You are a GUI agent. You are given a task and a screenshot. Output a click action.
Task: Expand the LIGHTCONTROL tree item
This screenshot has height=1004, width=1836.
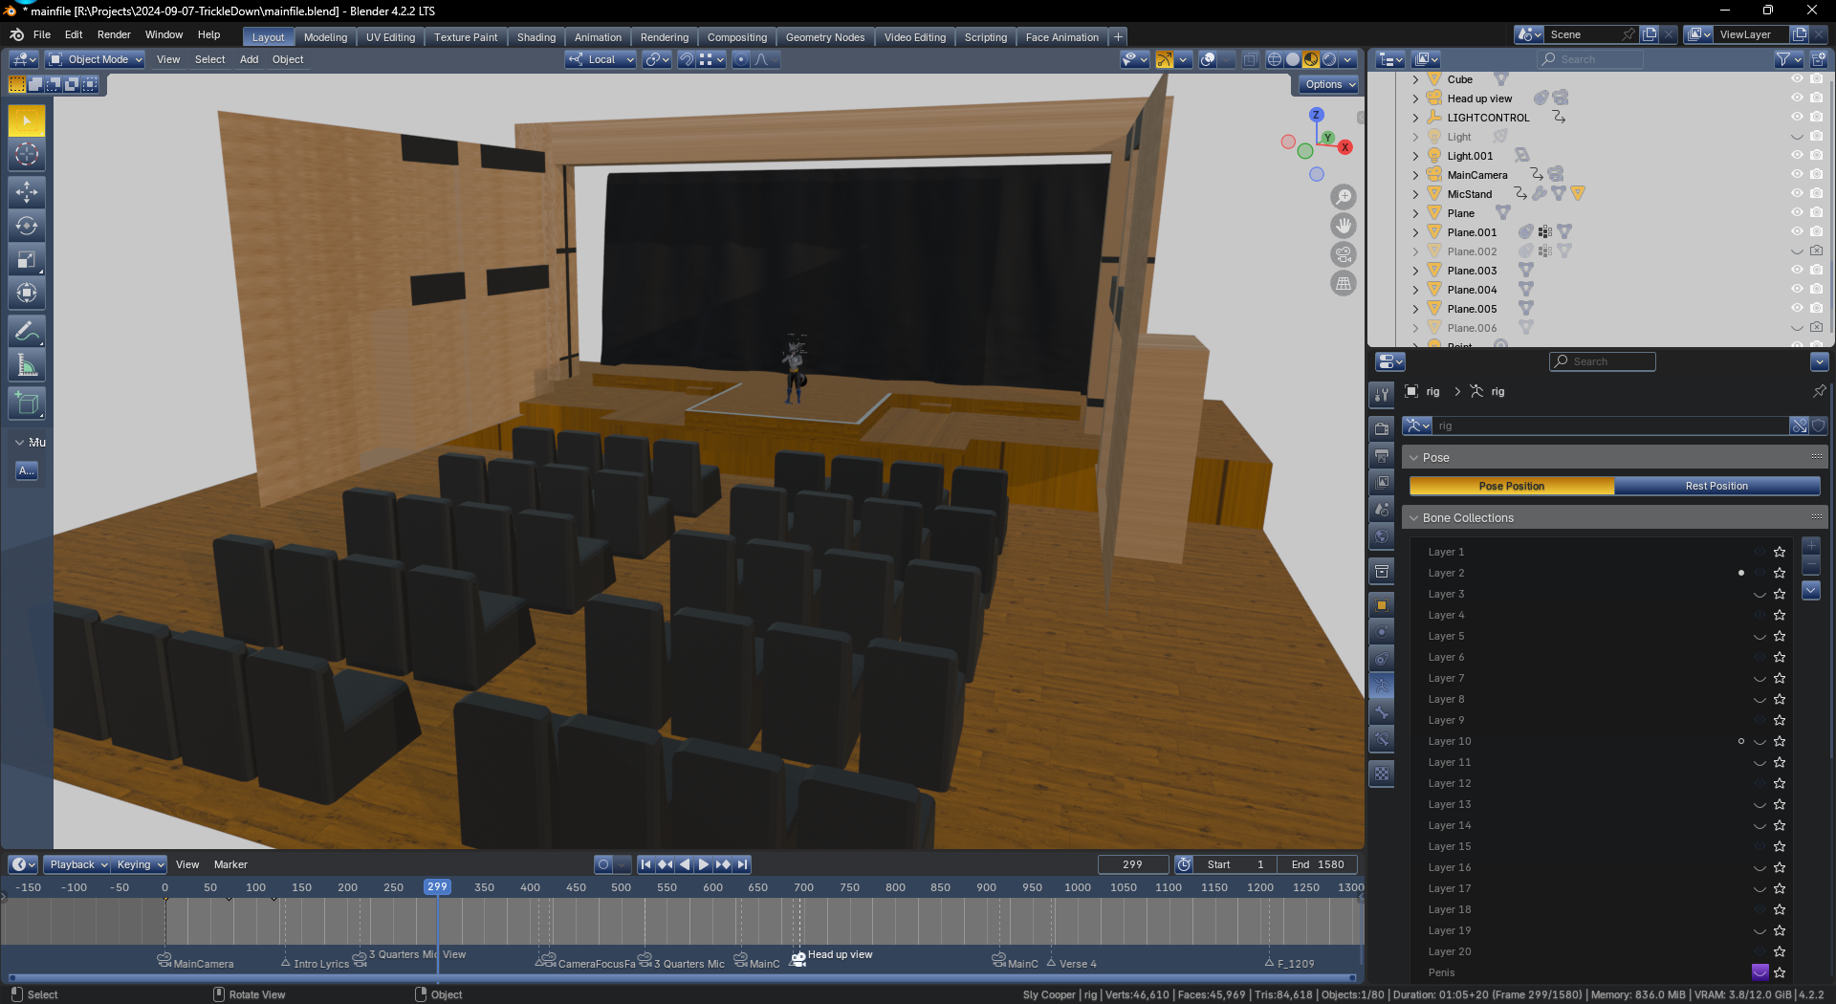click(1416, 118)
